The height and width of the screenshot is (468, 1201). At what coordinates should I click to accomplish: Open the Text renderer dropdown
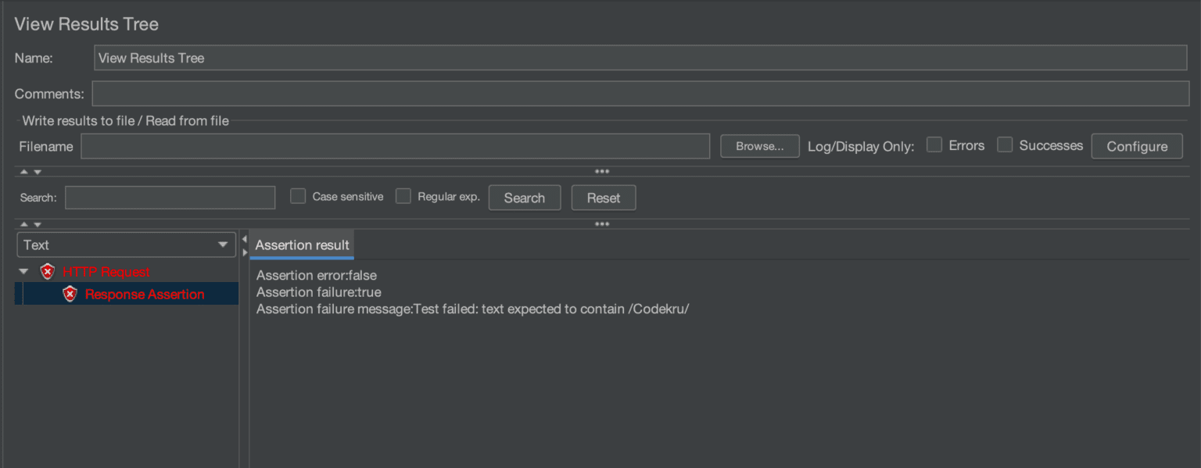pyautogui.click(x=126, y=245)
